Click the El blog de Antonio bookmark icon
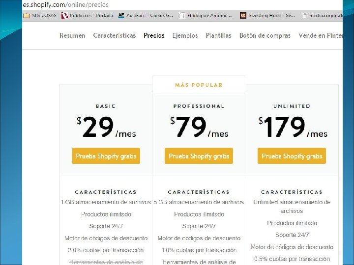Screen dimensions: 354x265 tap(182, 16)
